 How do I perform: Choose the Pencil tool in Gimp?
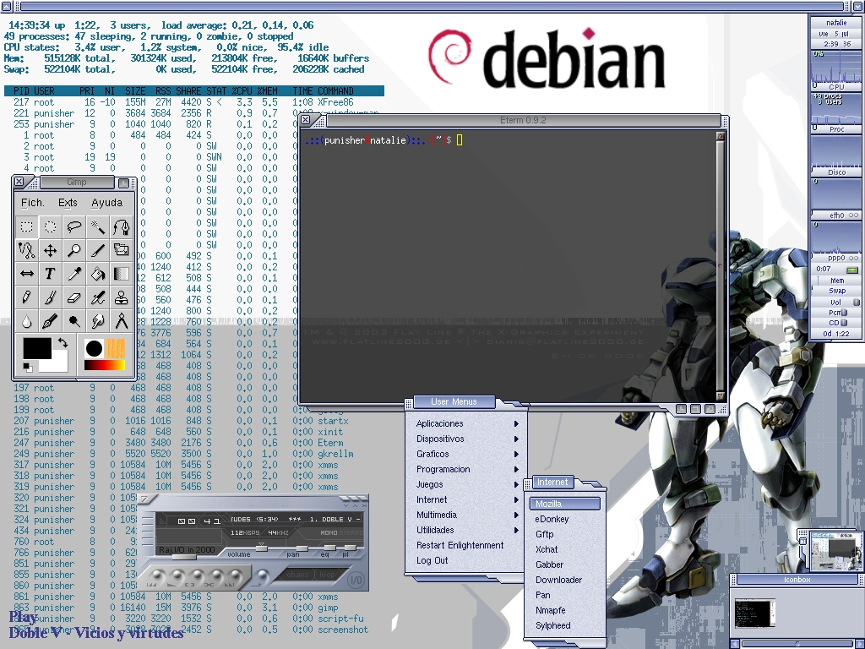pos(26,297)
